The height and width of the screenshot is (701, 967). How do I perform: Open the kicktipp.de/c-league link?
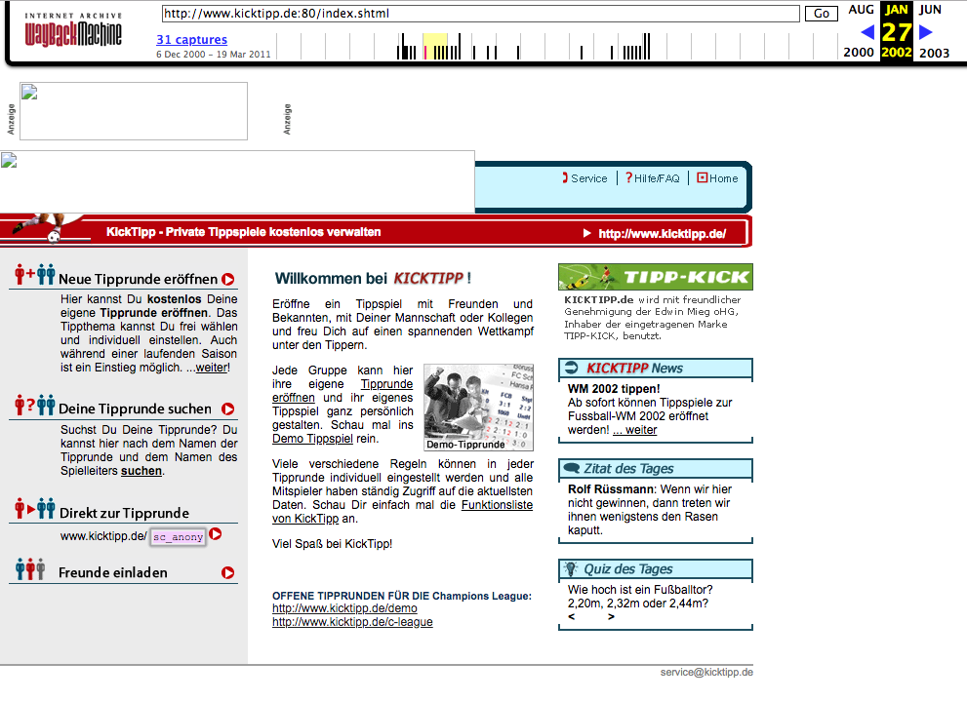352,622
